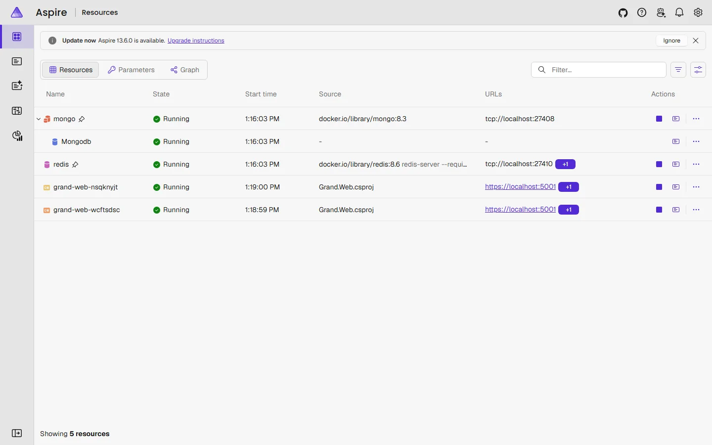The image size is (712, 445).
Task: Show additional URLs for grand-web-wcftsdsc (+1 badge)
Action: [569, 210]
